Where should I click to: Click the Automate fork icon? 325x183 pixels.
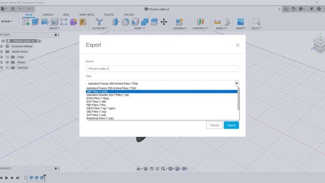tap(100, 22)
